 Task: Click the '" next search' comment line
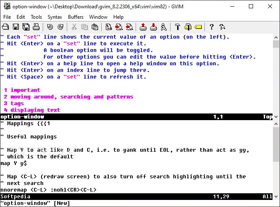(x=22, y=183)
